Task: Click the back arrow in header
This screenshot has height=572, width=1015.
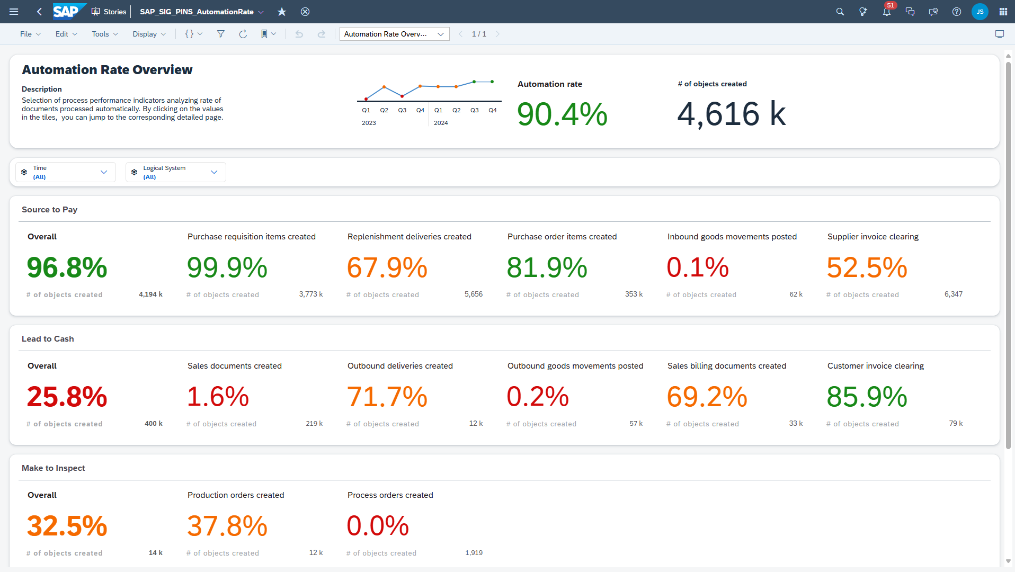Action: click(39, 12)
